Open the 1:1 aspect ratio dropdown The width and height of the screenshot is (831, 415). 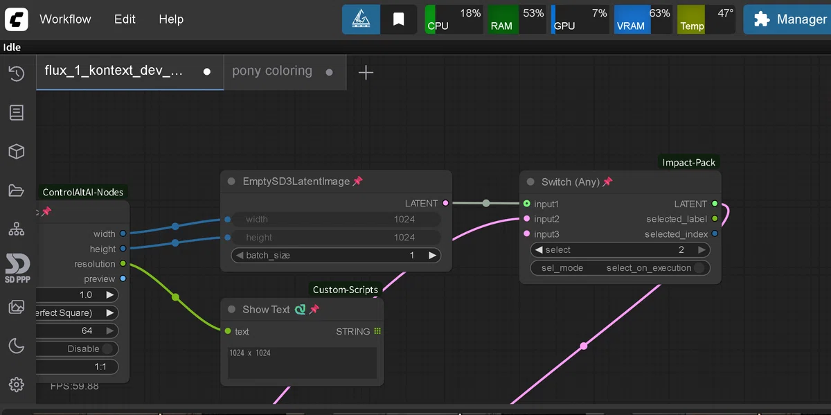tap(76, 367)
